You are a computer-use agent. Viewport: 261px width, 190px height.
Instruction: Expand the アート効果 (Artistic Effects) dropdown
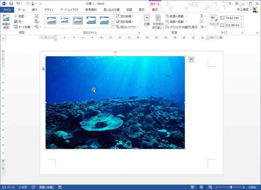(x=23, y=27)
